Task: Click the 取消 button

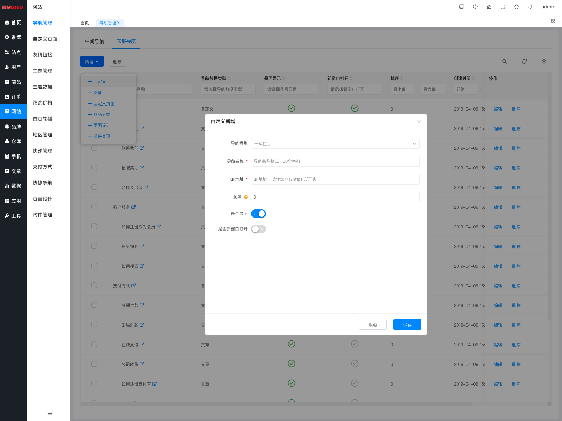Action: pos(372,325)
